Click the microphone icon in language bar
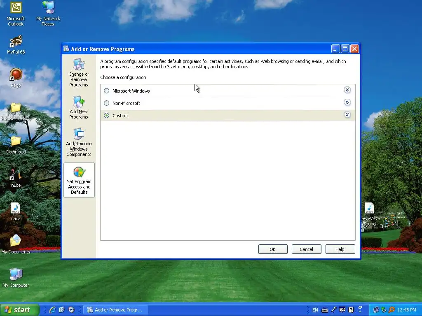422x316 pixels. click(x=334, y=310)
